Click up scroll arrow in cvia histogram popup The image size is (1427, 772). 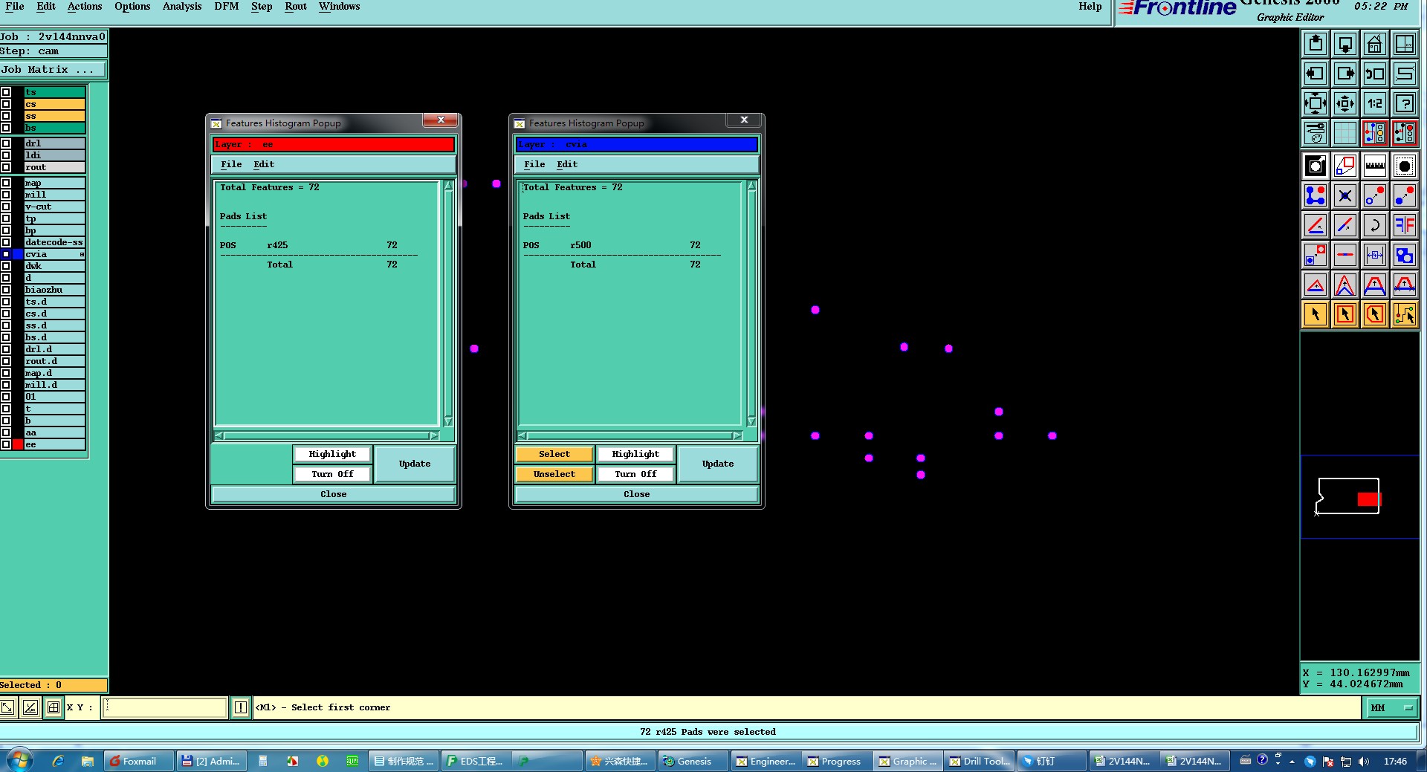751,186
